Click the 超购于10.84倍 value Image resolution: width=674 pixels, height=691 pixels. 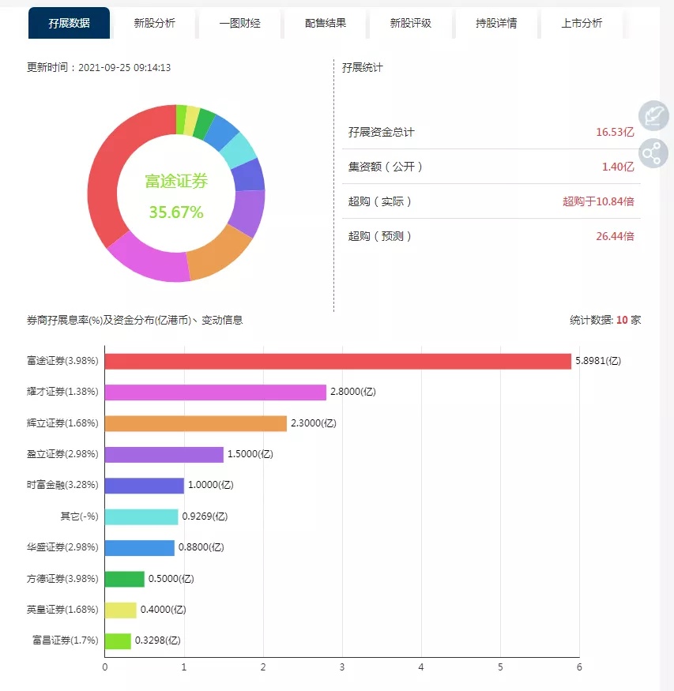(x=598, y=201)
